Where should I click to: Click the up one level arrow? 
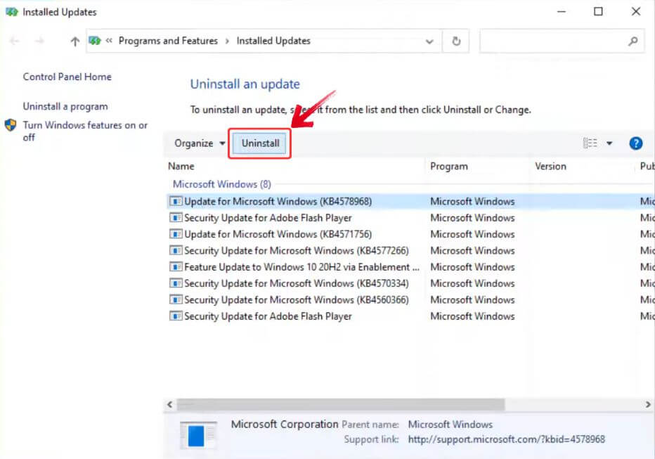click(74, 41)
